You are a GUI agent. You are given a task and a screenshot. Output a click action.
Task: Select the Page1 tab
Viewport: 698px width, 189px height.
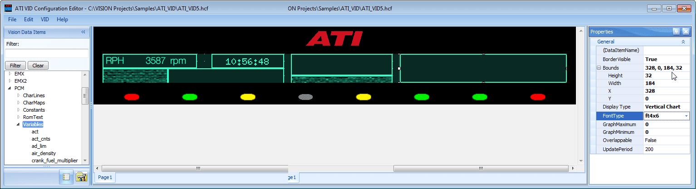[x=105, y=177]
